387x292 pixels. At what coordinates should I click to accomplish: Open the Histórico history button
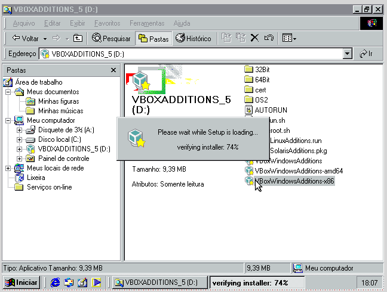193,38
